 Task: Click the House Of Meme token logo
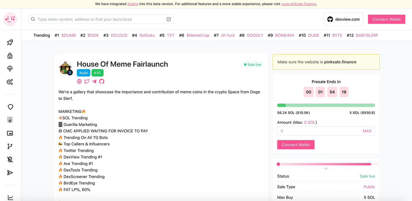point(65,68)
